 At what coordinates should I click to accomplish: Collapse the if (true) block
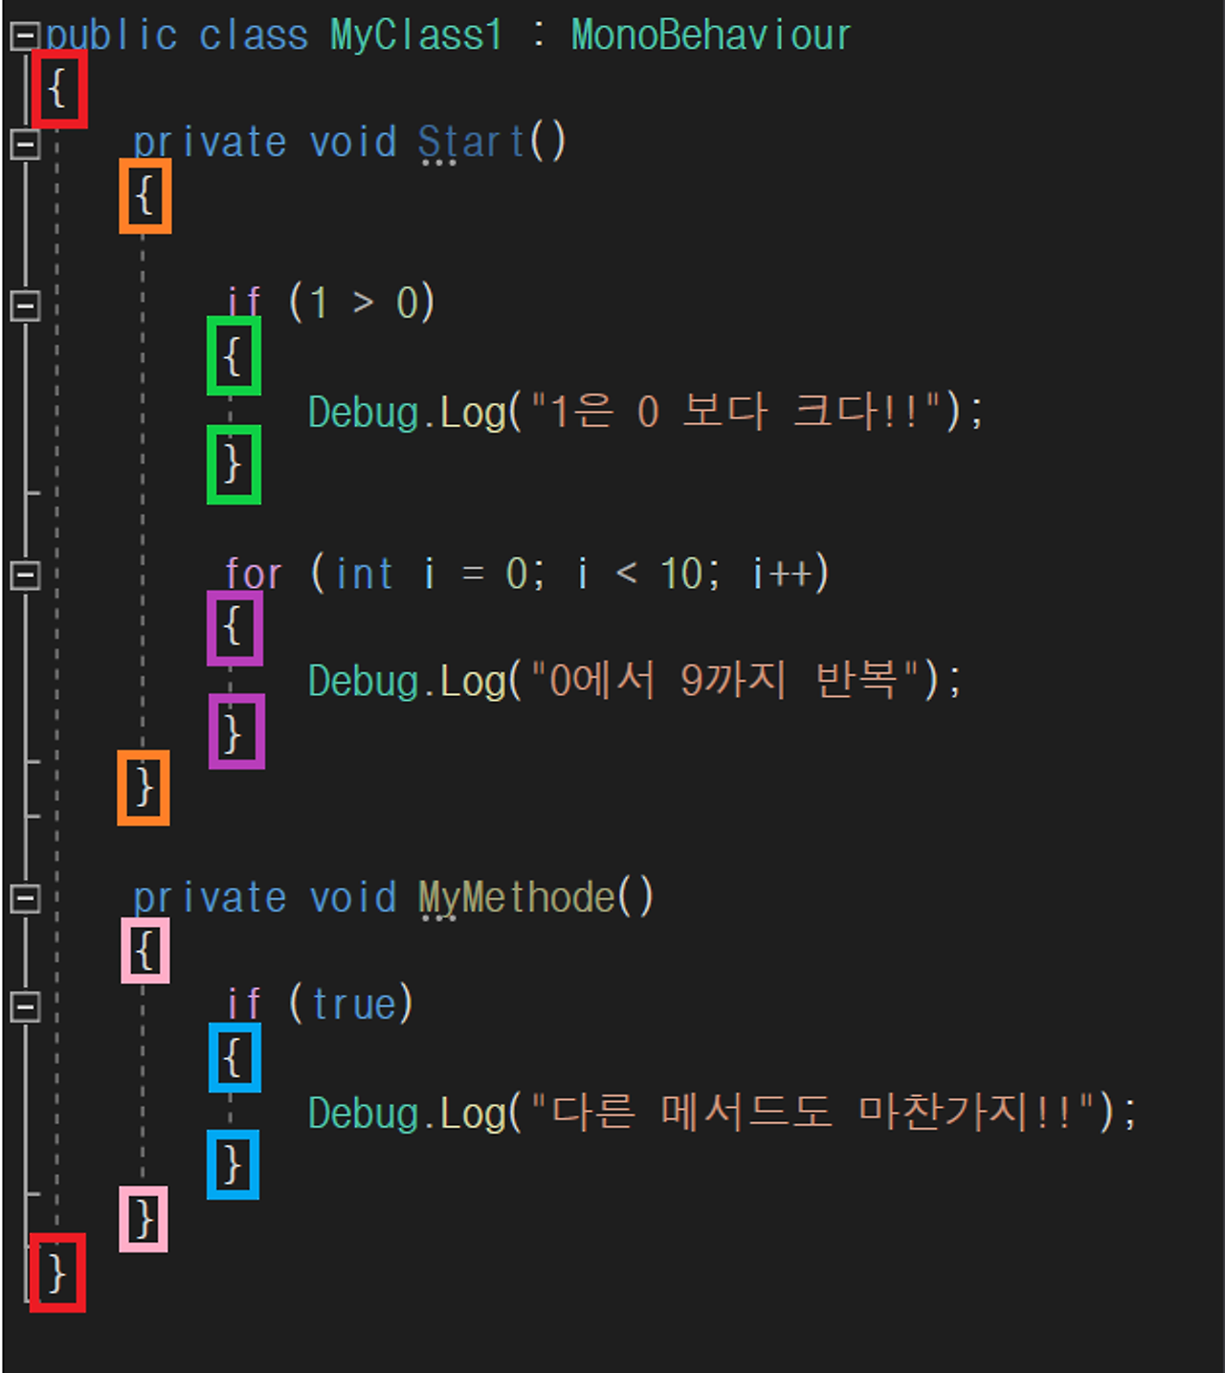click(x=25, y=1006)
